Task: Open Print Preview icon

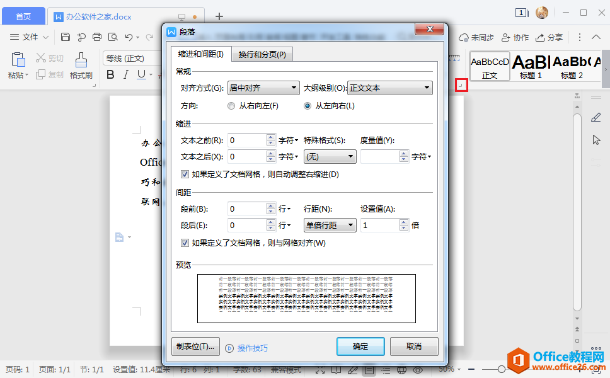Action: pos(113,37)
